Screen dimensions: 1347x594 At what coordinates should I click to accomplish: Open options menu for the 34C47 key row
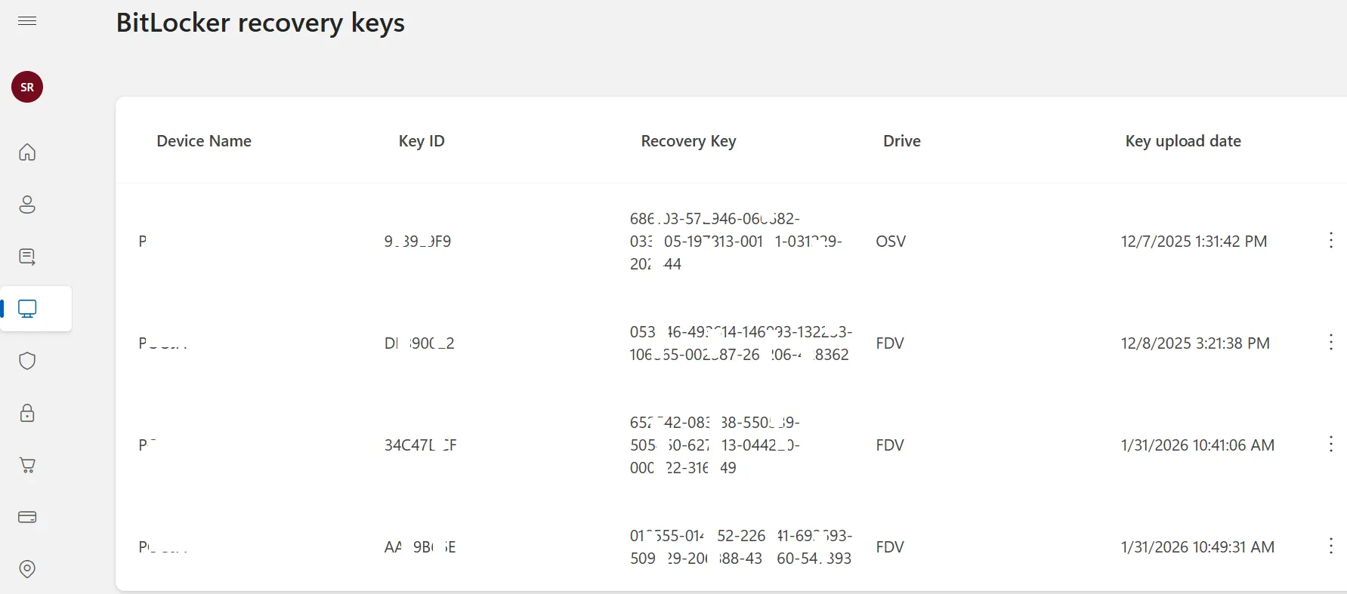tap(1331, 445)
